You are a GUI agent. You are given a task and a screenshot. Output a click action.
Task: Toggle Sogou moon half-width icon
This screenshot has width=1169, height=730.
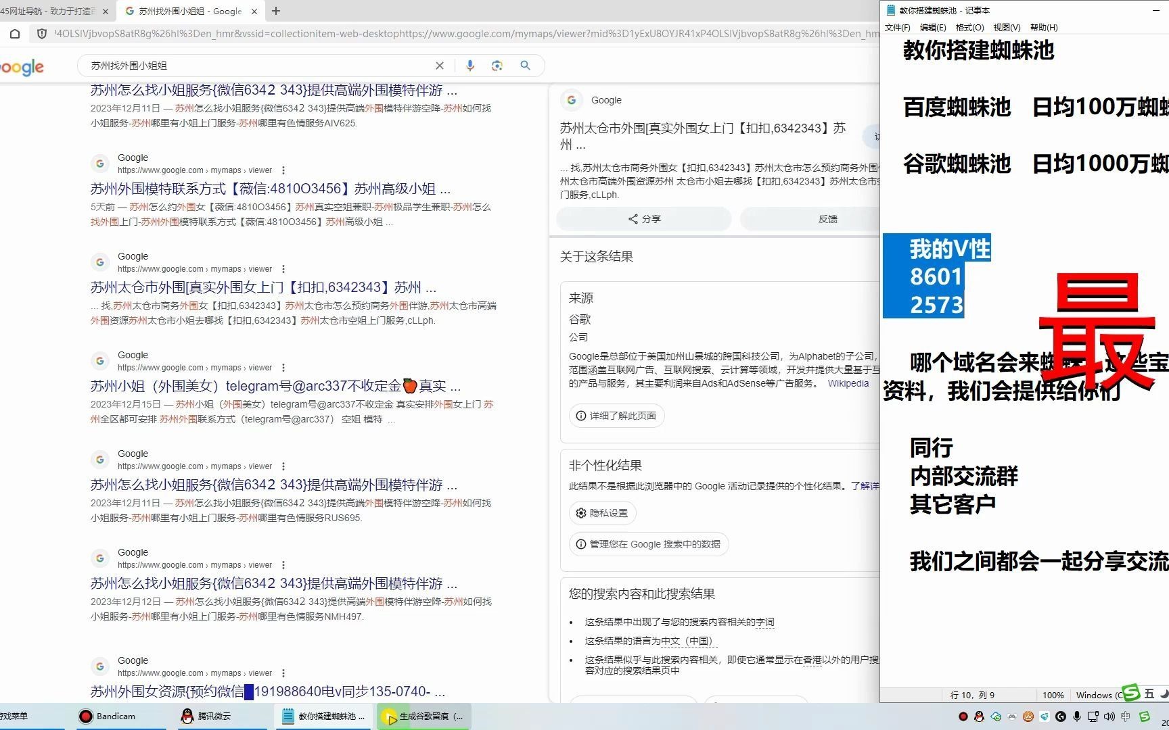1164,693
